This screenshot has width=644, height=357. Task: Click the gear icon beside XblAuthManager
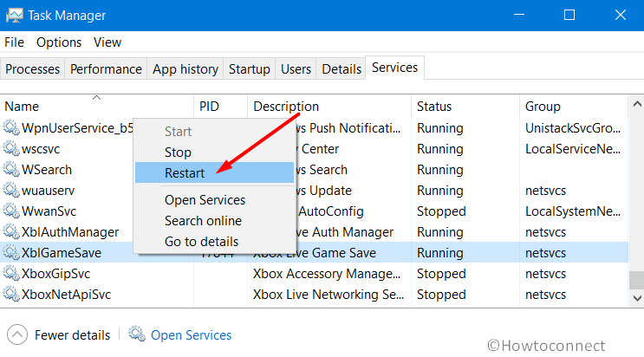pyautogui.click(x=11, y=232)
